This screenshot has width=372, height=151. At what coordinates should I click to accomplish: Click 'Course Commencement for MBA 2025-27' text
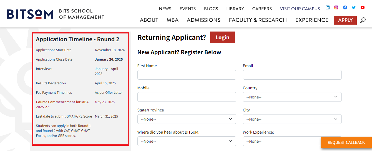pyautogui.click(x=62, y=105)
